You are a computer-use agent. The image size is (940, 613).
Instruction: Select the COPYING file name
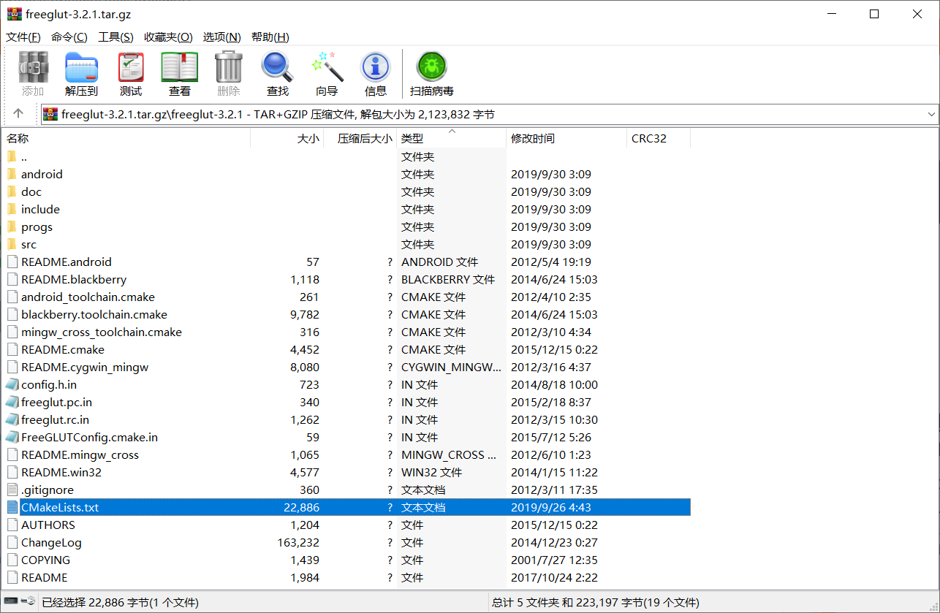click(x=46, y=560)
